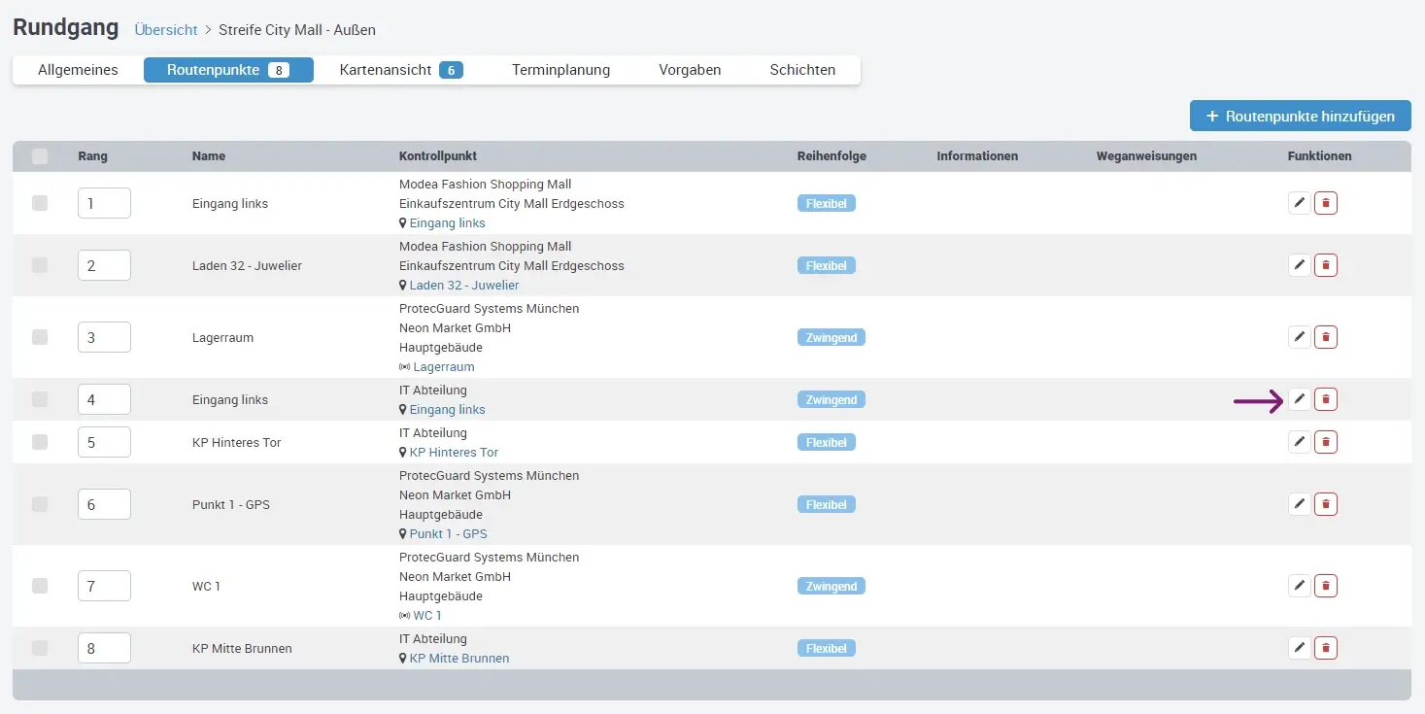The image size is (1425, 714).
Task: Open the Schichten tab
Action: [802, 70]
